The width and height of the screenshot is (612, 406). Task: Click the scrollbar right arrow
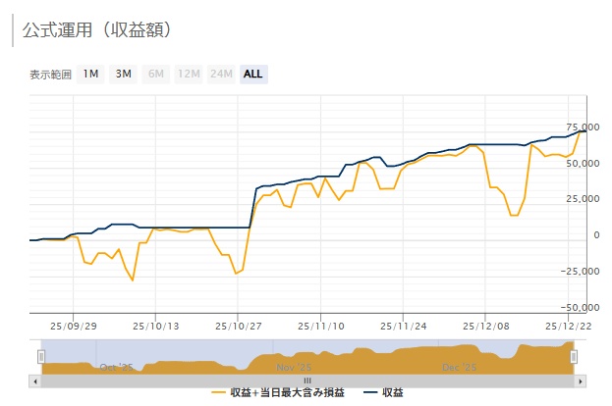pos(579,380)
